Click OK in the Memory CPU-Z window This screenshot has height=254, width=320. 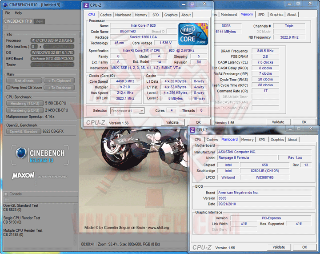[x=304, y=122]
